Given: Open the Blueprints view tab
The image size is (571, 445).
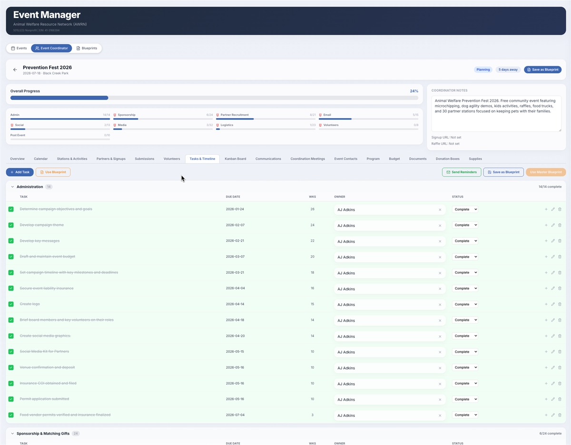Looking at the screenshot, I should point(87,48).
